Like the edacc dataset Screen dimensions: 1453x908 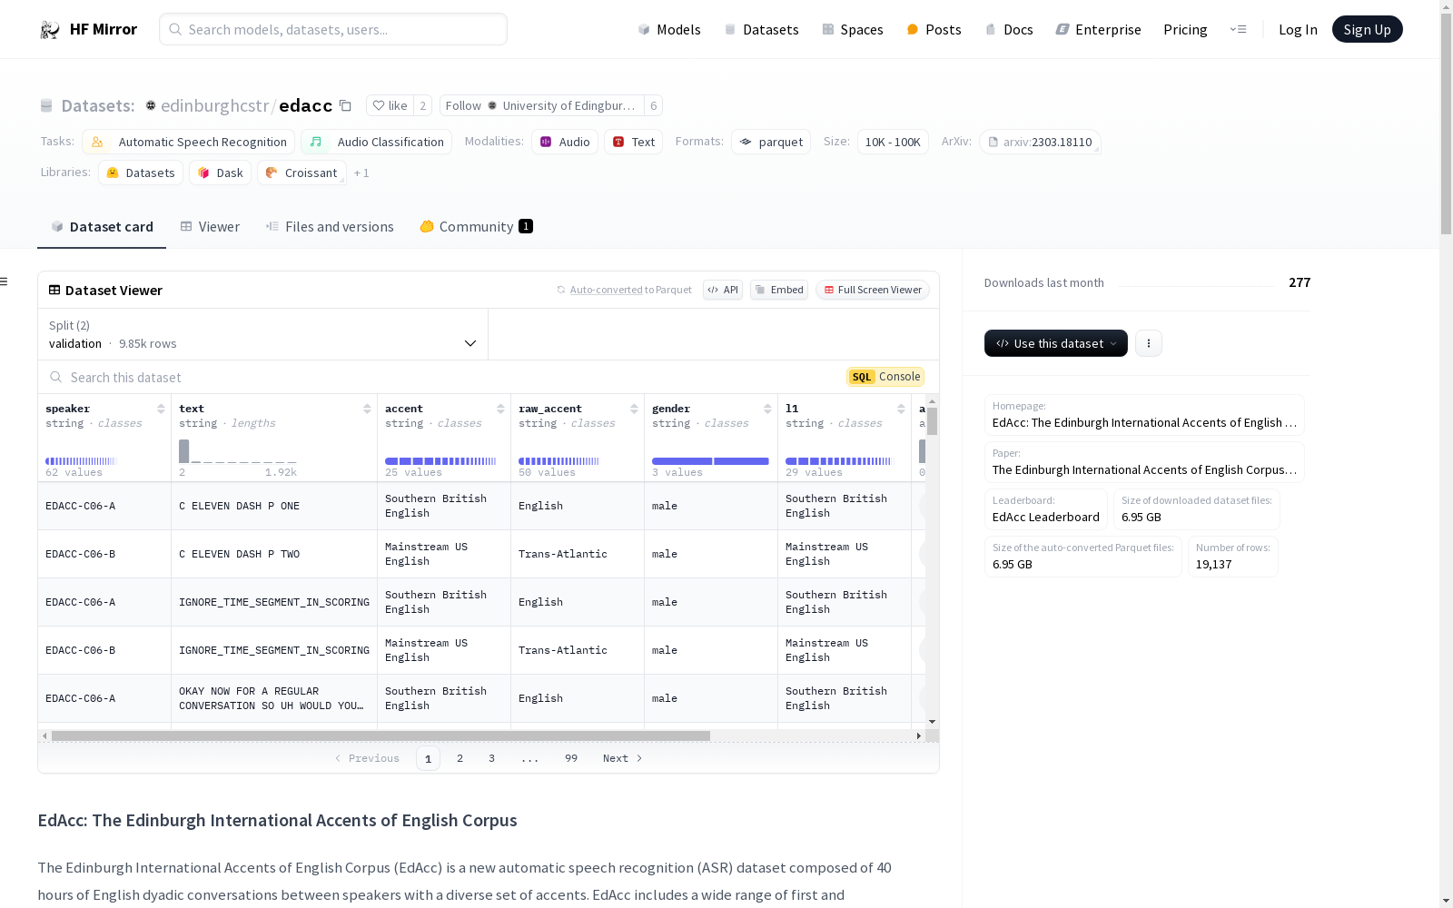pos(390,105)
